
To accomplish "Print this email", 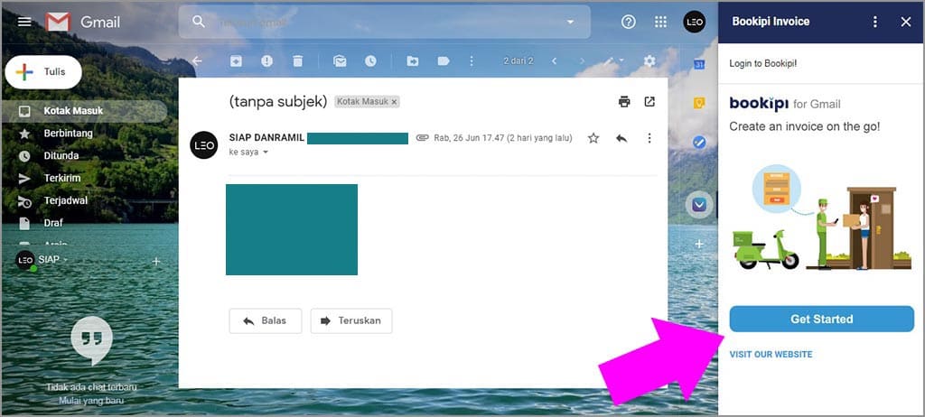I will (x=624, y=101).
